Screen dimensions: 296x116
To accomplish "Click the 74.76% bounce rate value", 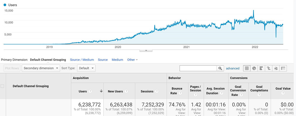I will click(x=177, y=104).
